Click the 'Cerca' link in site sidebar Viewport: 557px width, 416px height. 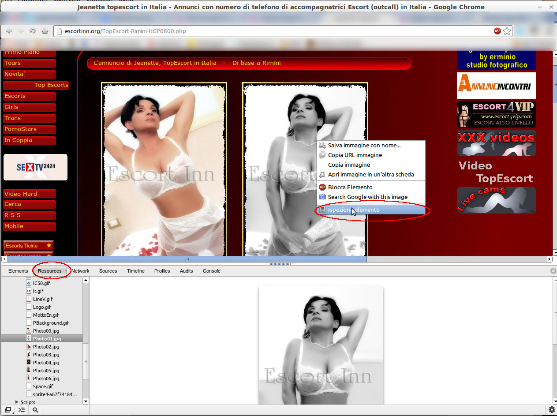[x=13, y=204]
